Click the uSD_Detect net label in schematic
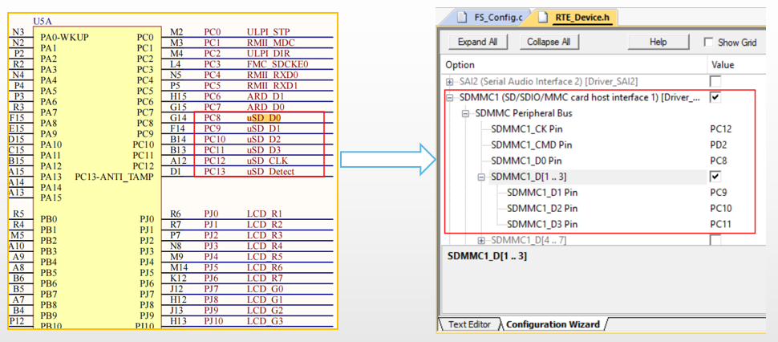 click(270, 171)
